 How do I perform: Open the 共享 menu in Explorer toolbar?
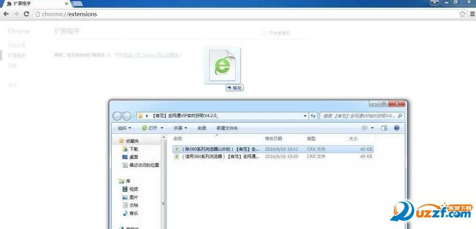(180, 128)
